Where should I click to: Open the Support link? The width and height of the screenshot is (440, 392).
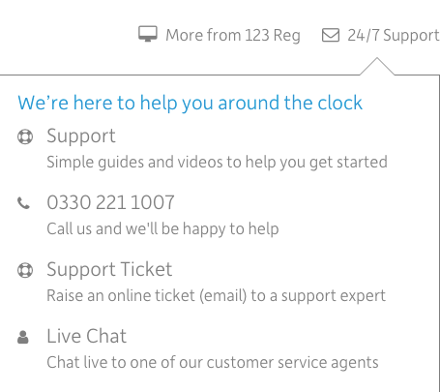[81, 136]
